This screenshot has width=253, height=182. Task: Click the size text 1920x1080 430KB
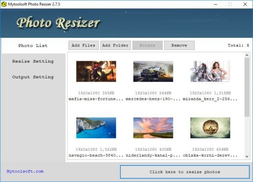(153, 149)
